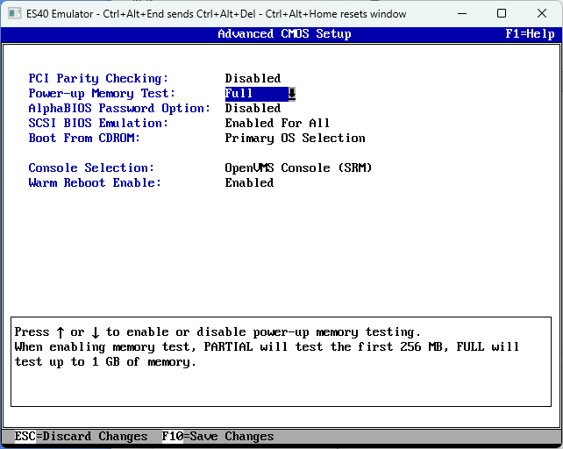Close the ES40 Emulator window

(542, 14)
